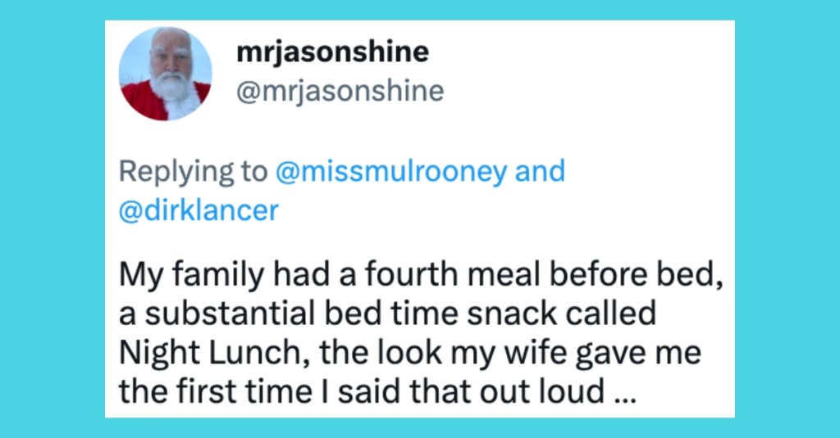The width and height of the screenshot is (840, 438).
Task: Click the gray 'Replying to' label
Action: (x=193, y=172)
